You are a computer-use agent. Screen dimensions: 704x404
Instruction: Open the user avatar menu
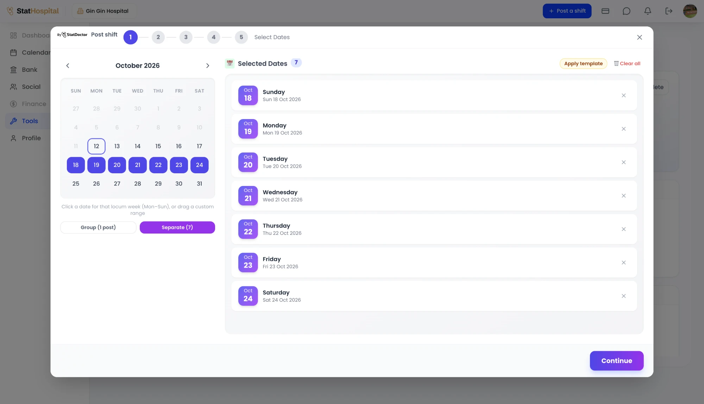click(690, 11)
